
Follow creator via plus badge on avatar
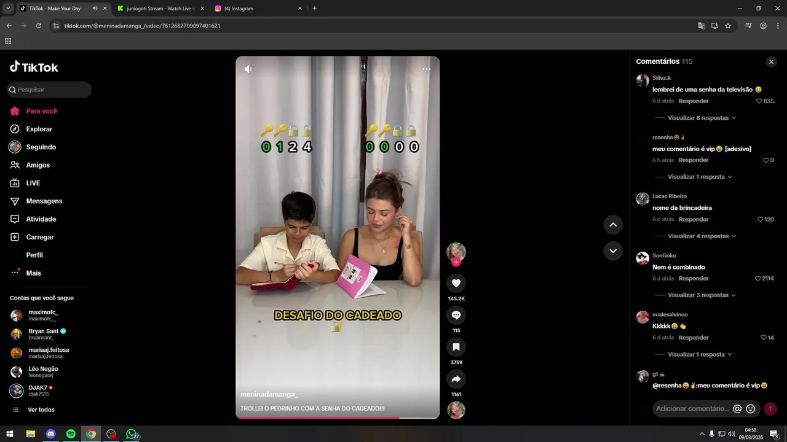(456, 262)
